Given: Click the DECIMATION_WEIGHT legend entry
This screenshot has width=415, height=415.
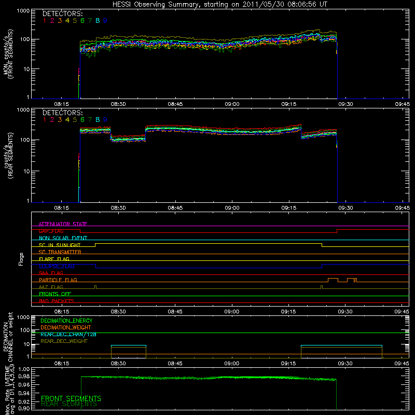Looking at the screenshot, I should click(66, 328).
